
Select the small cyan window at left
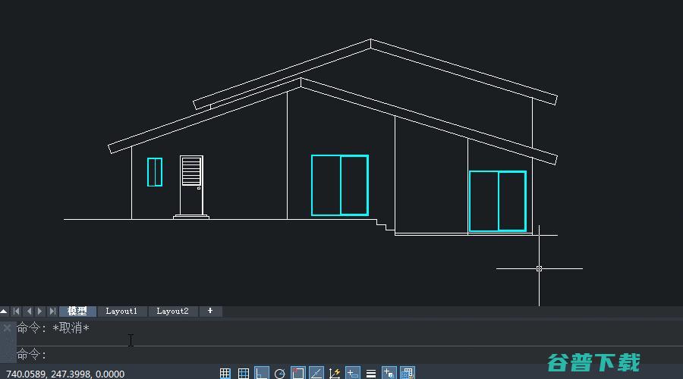(155, 172)
